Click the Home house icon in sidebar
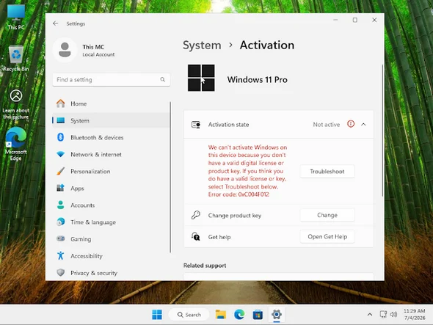This screenshot has width=433, height=325. [x=60, y=103]
